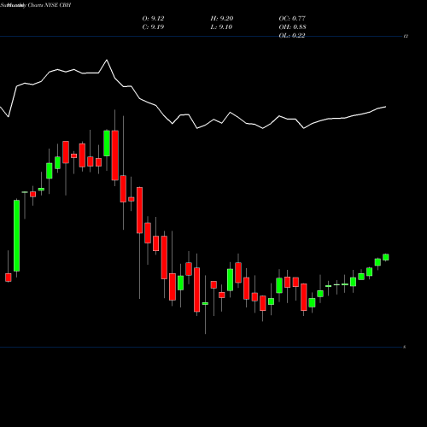Click the 'OL: 0.22' value
The image size is (427, 427).
pos(292,35)
